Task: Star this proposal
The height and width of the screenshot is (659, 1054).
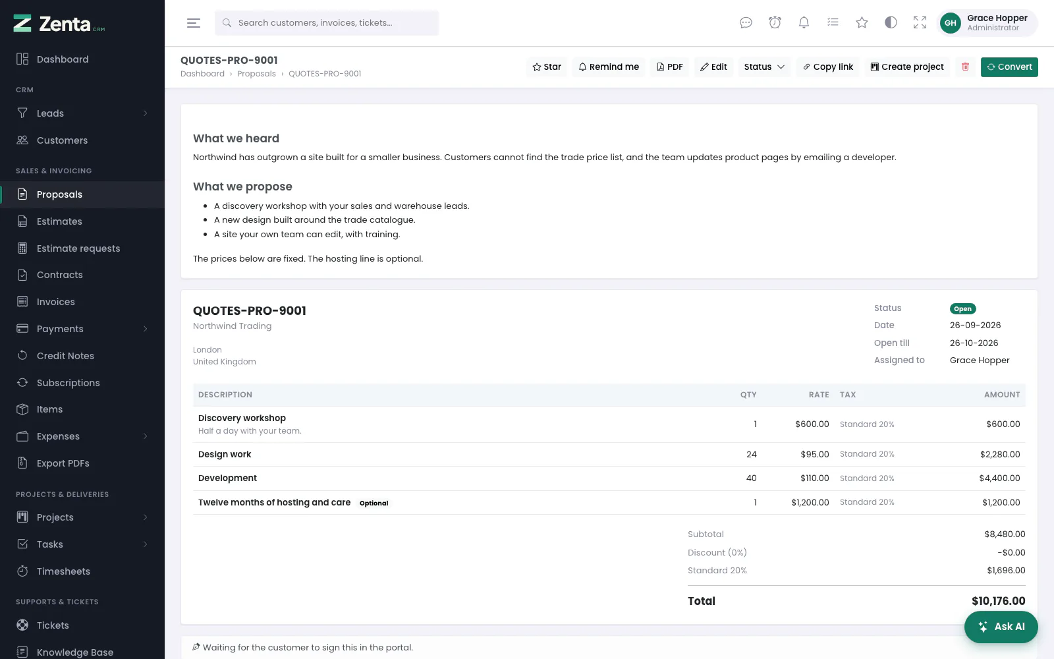Action: [547, 67]
